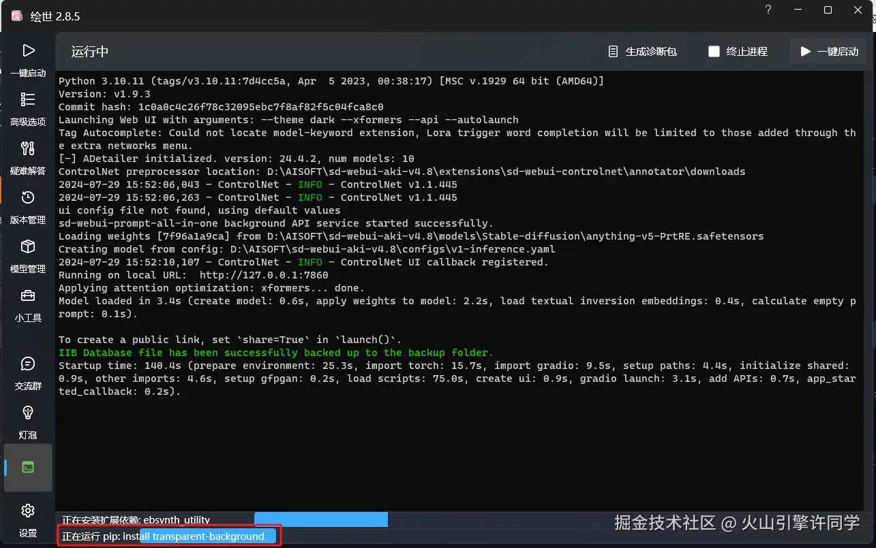The height and width of the screenshot is (548, 876).
Task: Open the 交流群 chat section
Action: [28, 373]
